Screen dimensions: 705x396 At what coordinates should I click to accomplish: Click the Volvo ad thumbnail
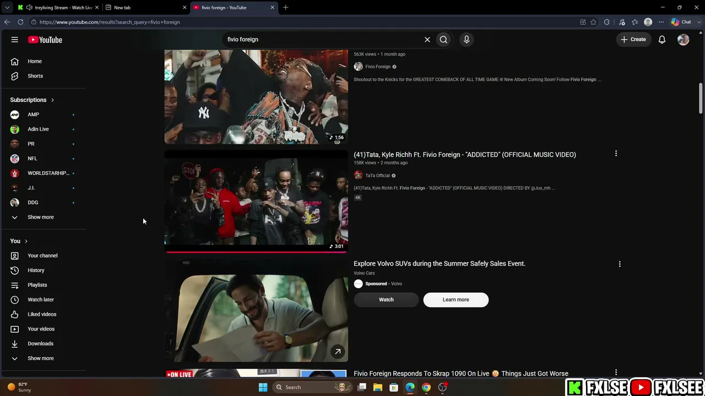click(x=256, y=311)
